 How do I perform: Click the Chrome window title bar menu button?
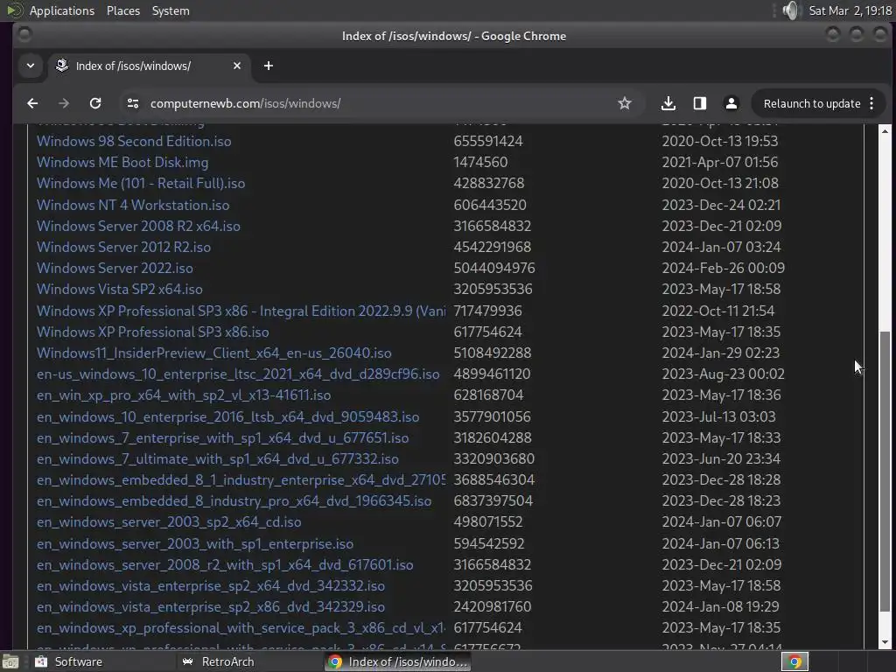24,35
